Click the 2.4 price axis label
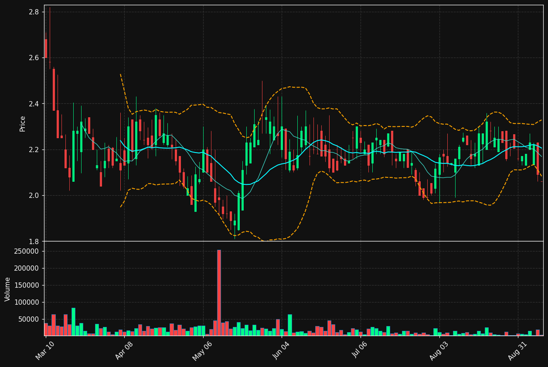 coord(34,104)
